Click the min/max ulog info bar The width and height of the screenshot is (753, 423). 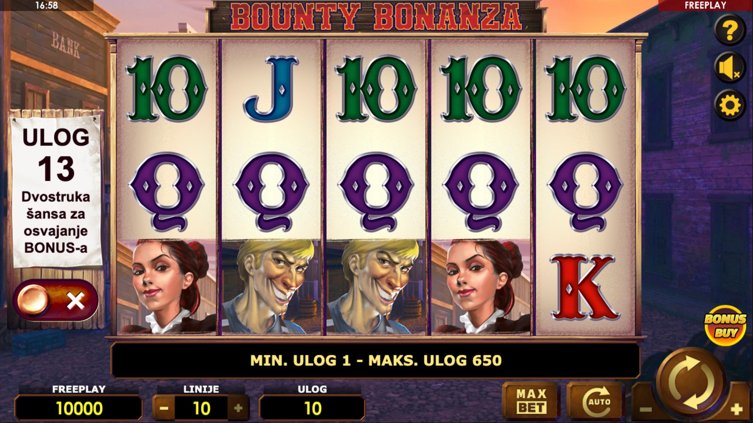(376, 361)
